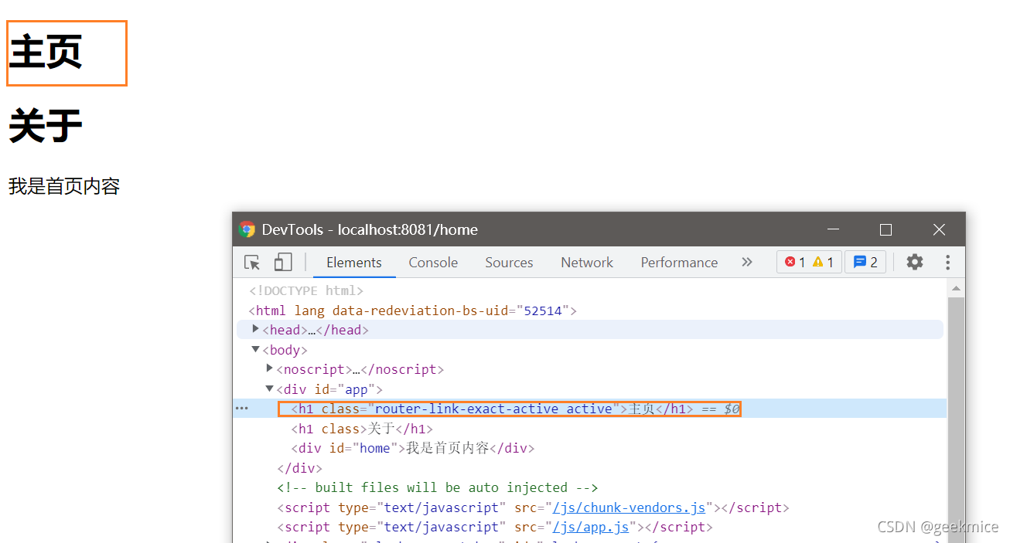Click the yellow warning count badge
Viewport: 1010px width, 543px height.
point(823,262)
